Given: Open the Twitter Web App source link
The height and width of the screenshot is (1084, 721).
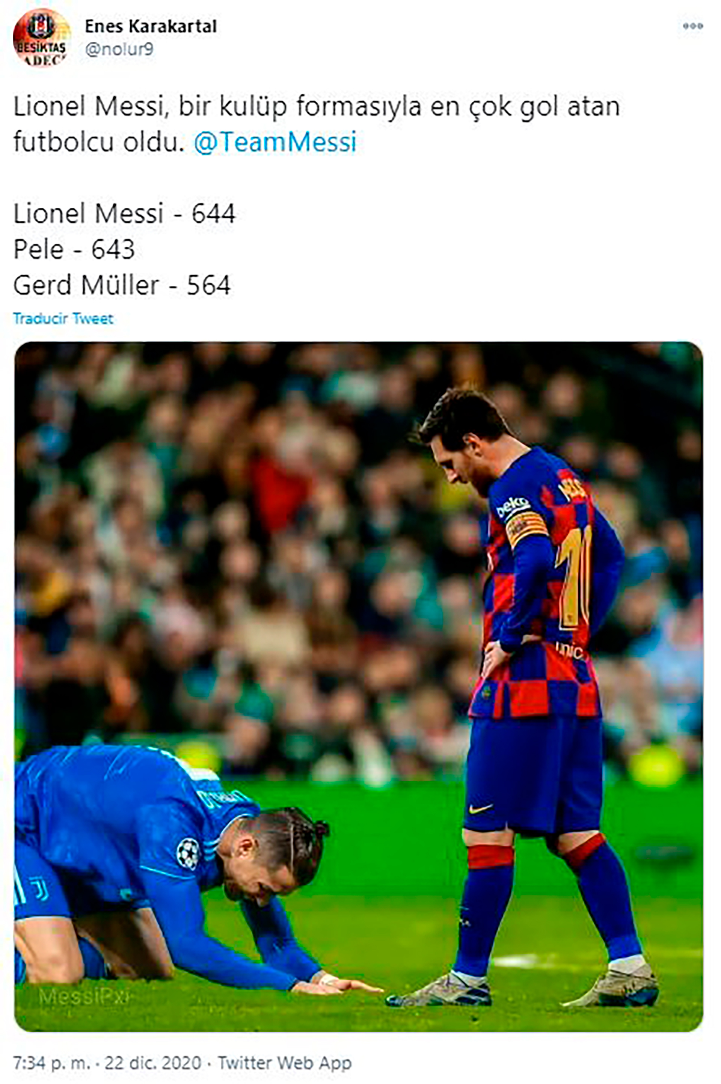Looking at the screenshot, I should [285, 1063].
